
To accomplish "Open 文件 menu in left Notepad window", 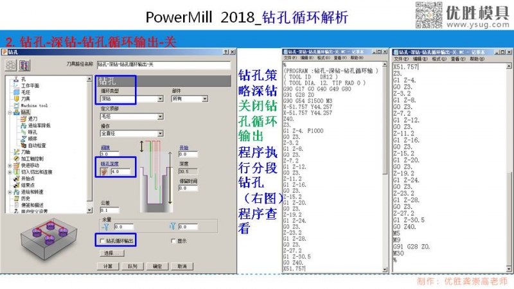I will [290, 58].
